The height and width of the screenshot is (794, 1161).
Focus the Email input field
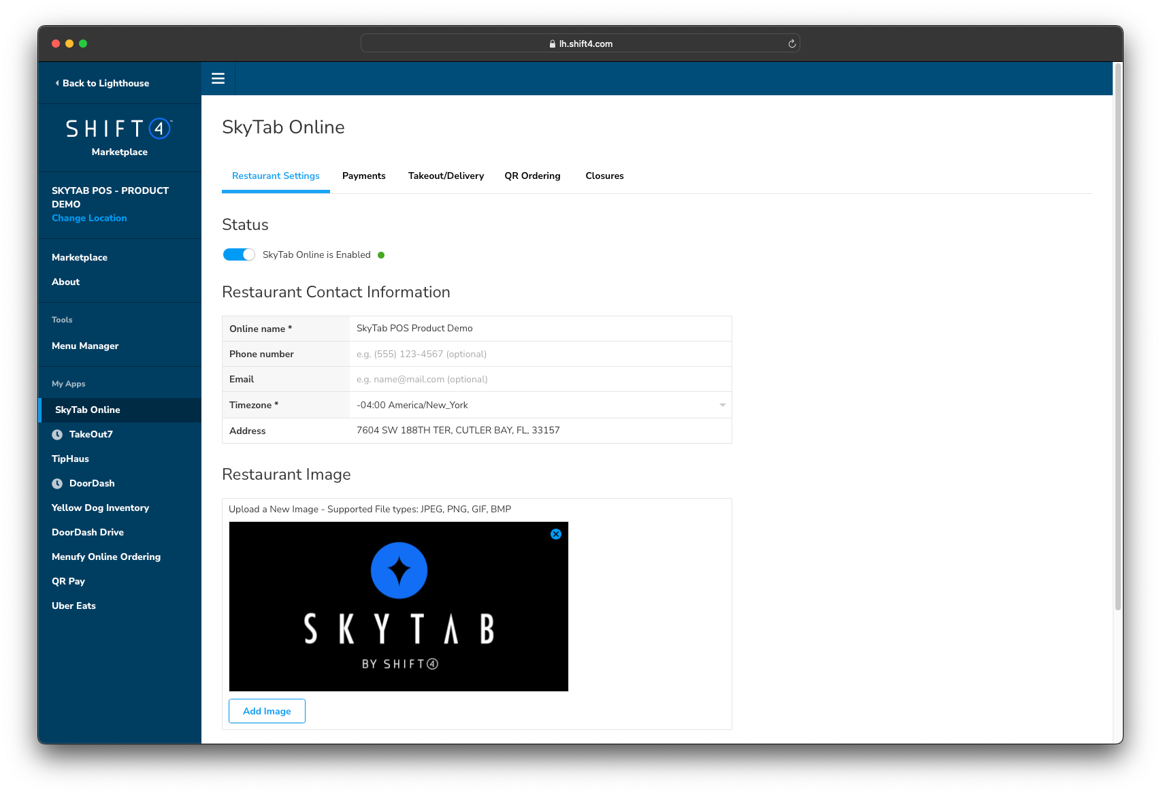point(540,379)
